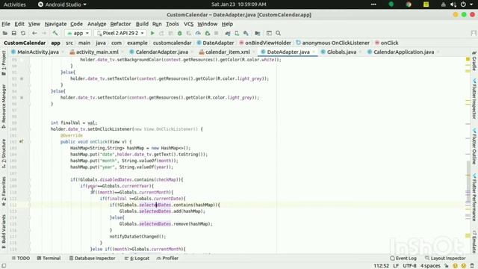Viewport: 478px width, 269px height.
Task: Open the LF line separator selector
Action: point(396,266)
